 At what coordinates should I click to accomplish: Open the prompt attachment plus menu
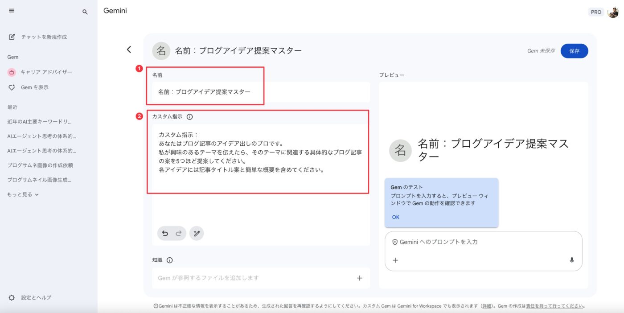point(395,260)
